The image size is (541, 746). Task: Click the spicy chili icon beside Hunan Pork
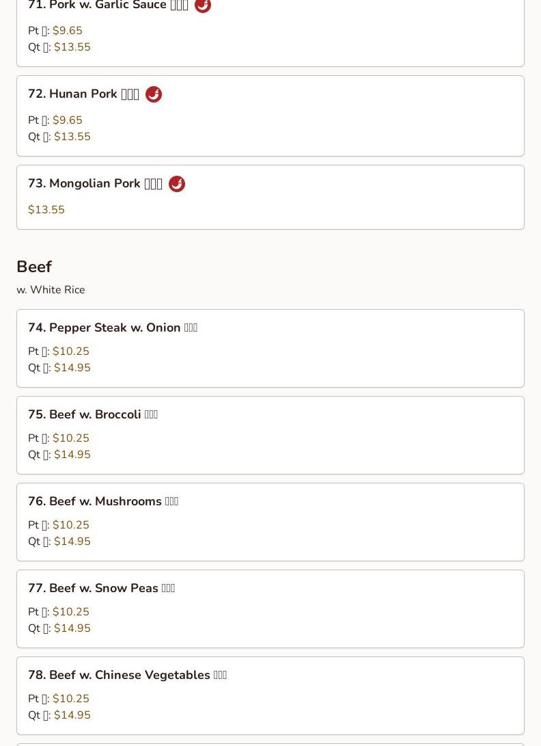[x=154, y=94]
